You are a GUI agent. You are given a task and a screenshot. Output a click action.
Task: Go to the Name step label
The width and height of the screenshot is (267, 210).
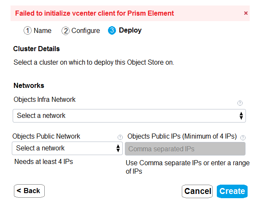pyautogui.click(x=43, y=30)
